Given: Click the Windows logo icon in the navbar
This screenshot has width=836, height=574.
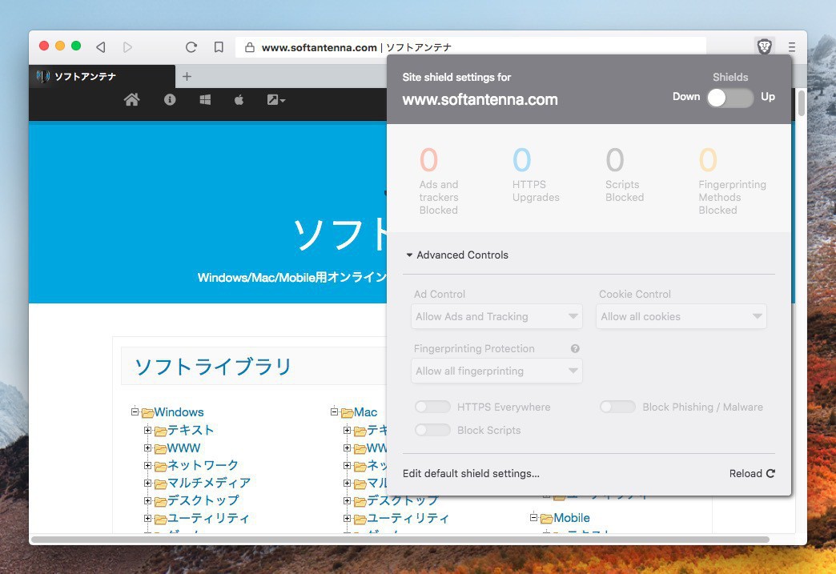Looking at the screenshot, I should pyautogui.click(x=205, y=99).
